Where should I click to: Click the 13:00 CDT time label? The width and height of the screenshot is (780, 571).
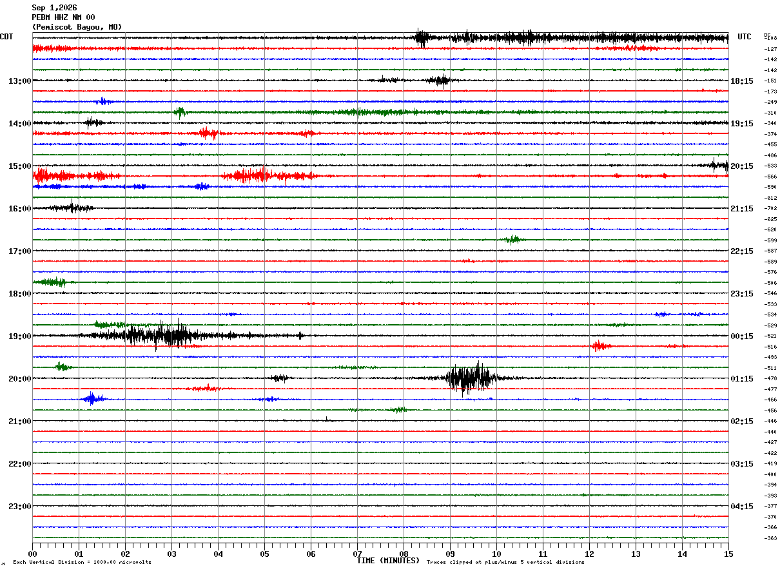(x=20, y=81)
